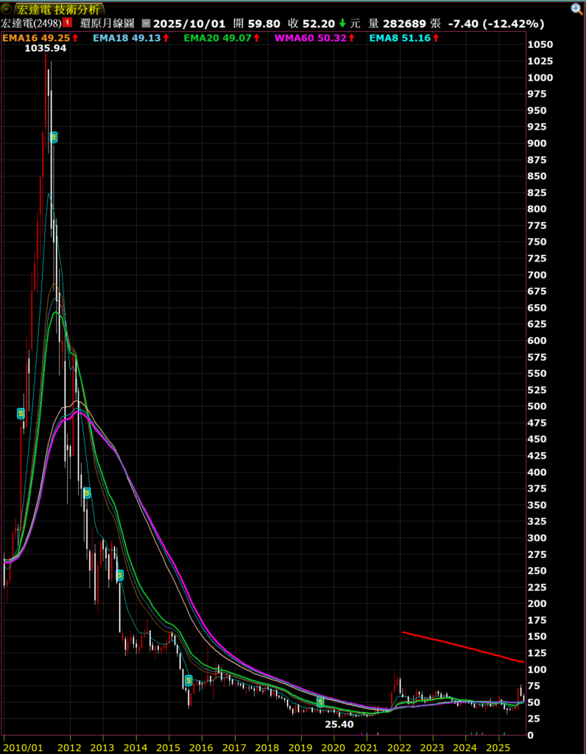Click the red notification badge beside 宏達電(2498)
586x754 pixels.
(x=67, y=24)
